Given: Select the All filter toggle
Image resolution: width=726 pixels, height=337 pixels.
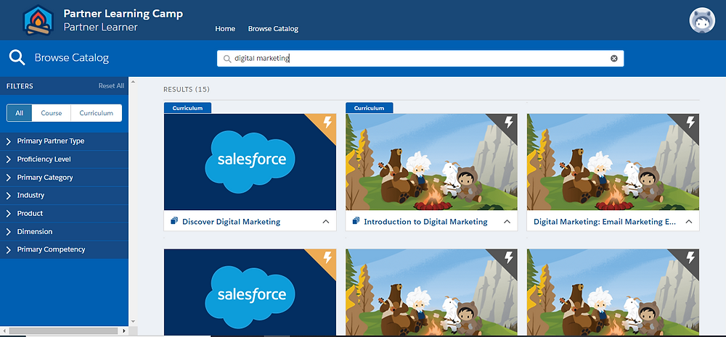Looking at the screenshot, I should tap(20, 113).
